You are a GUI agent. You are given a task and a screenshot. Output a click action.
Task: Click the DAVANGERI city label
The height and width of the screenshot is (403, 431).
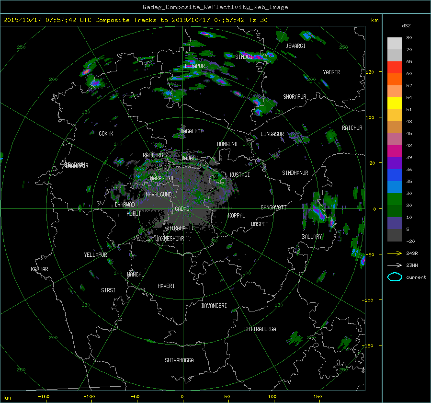pos(214,306)
